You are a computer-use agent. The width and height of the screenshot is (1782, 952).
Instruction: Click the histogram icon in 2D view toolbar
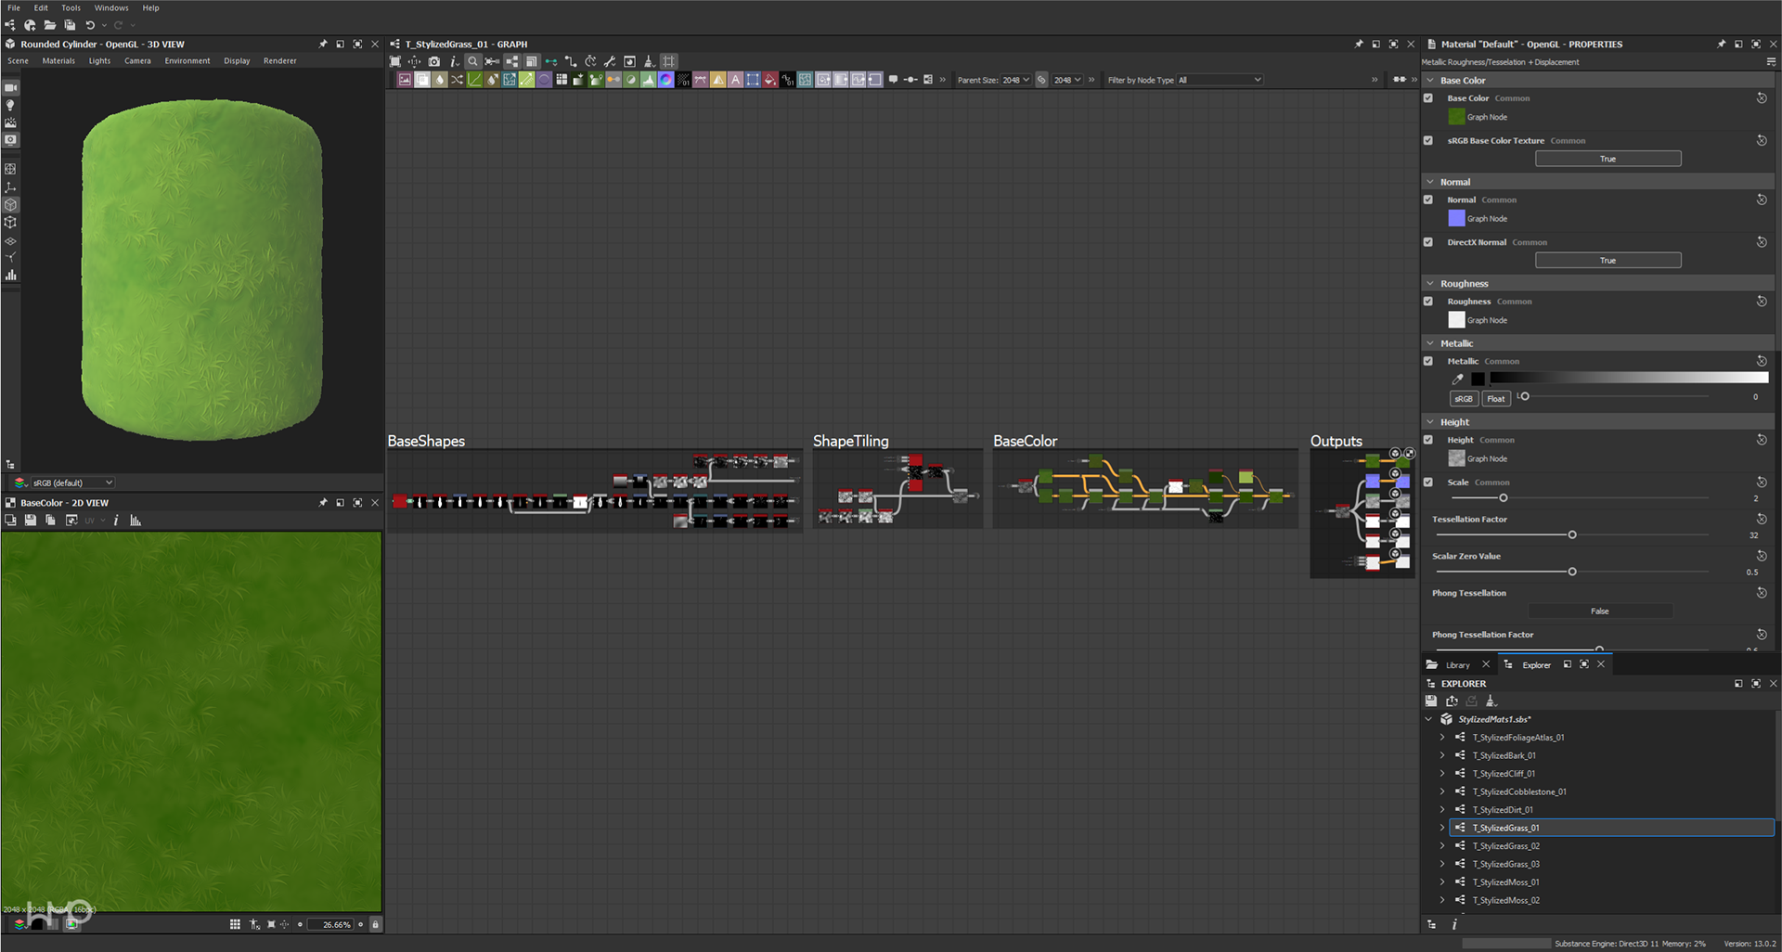[x=136, y=521]
